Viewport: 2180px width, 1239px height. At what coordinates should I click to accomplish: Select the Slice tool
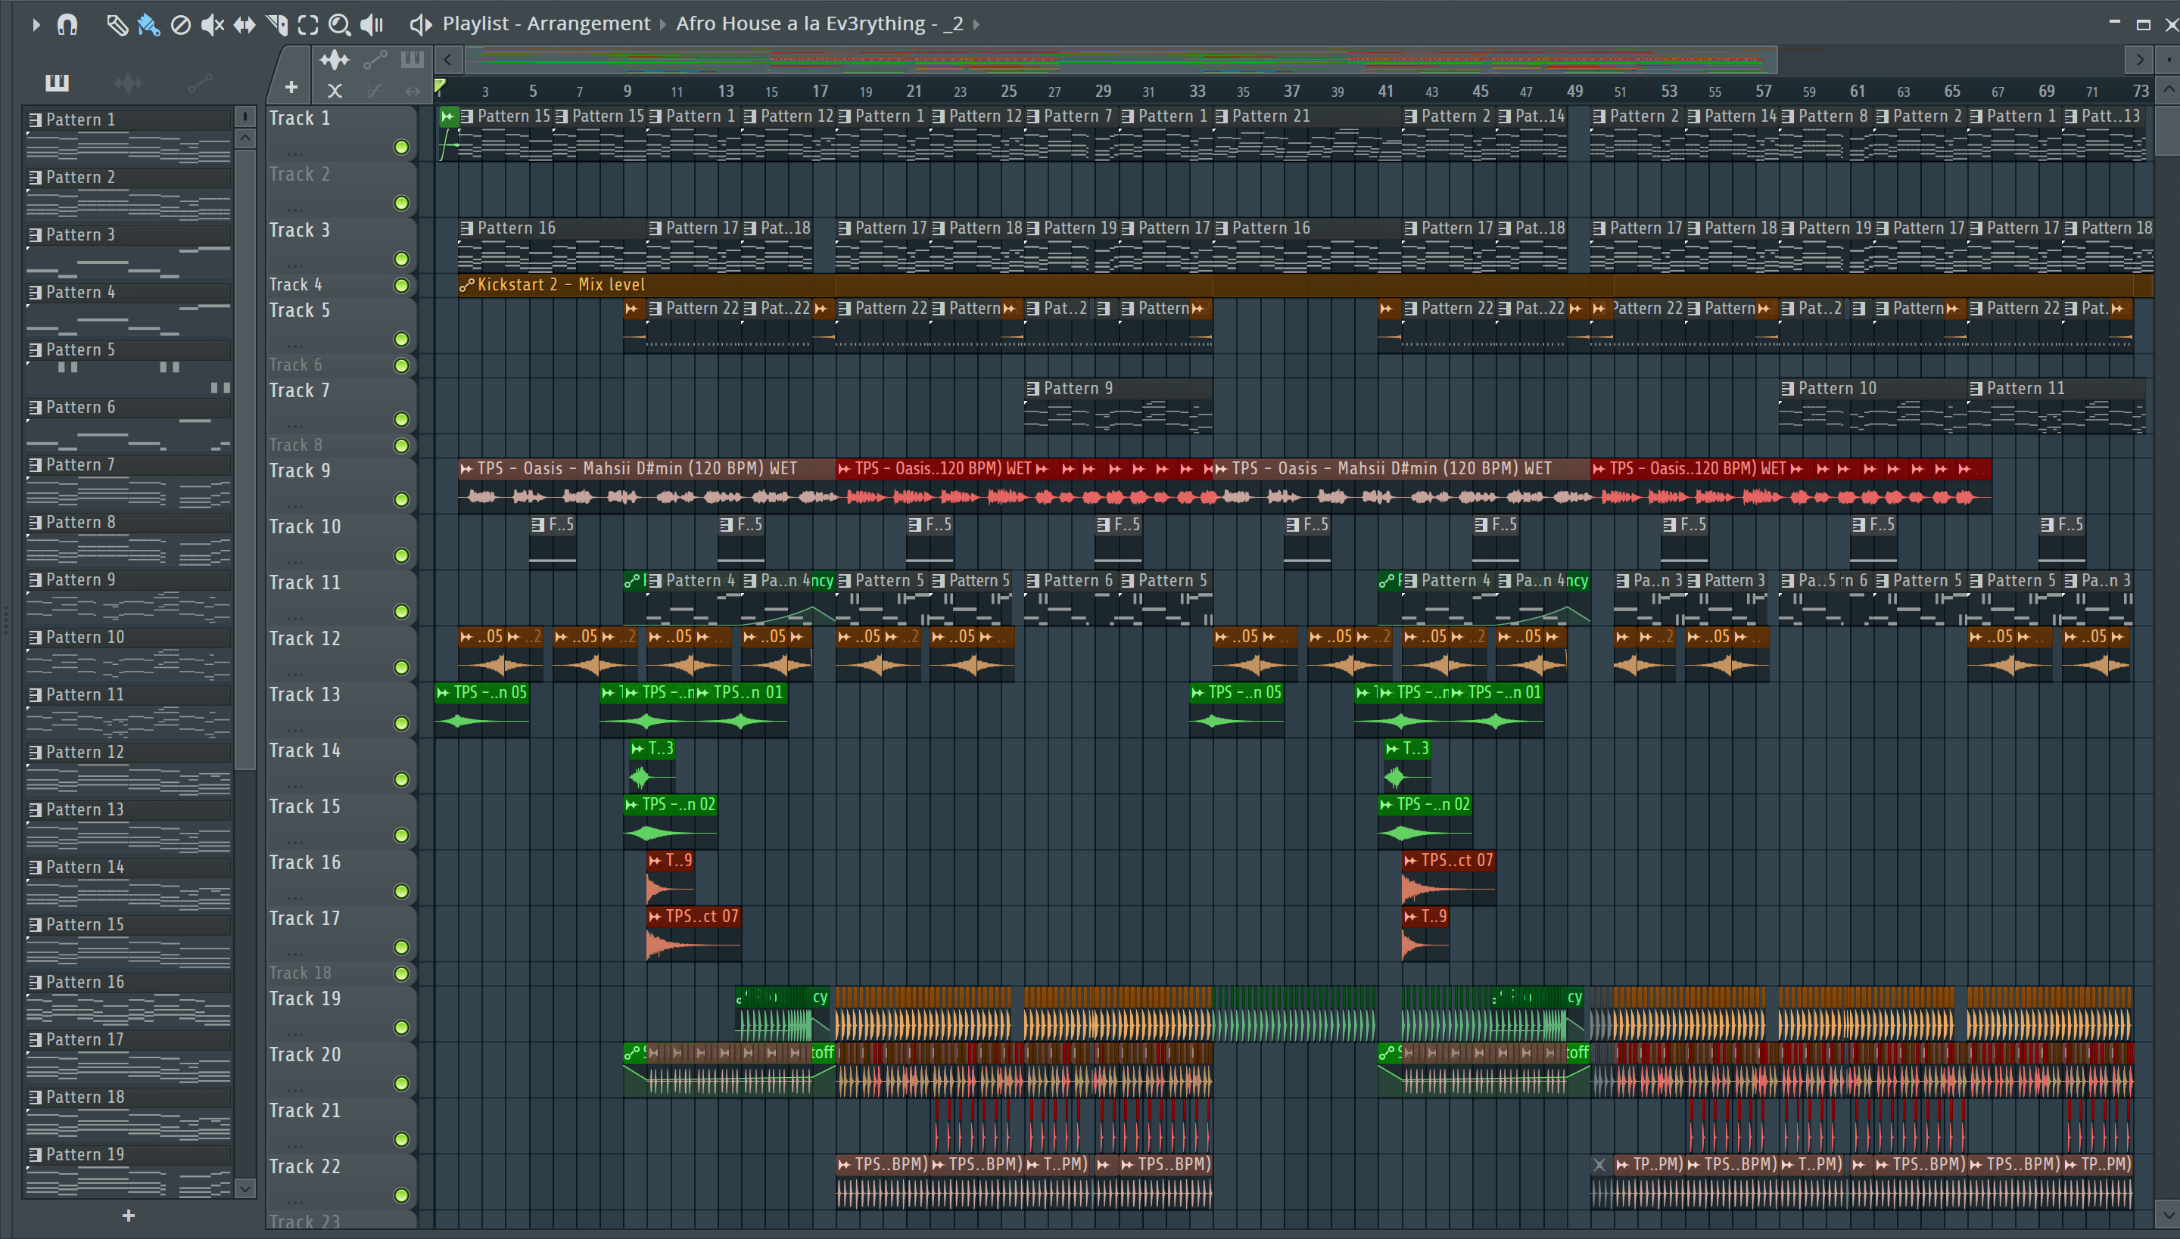pyautogui.click(x=277, y=25)
